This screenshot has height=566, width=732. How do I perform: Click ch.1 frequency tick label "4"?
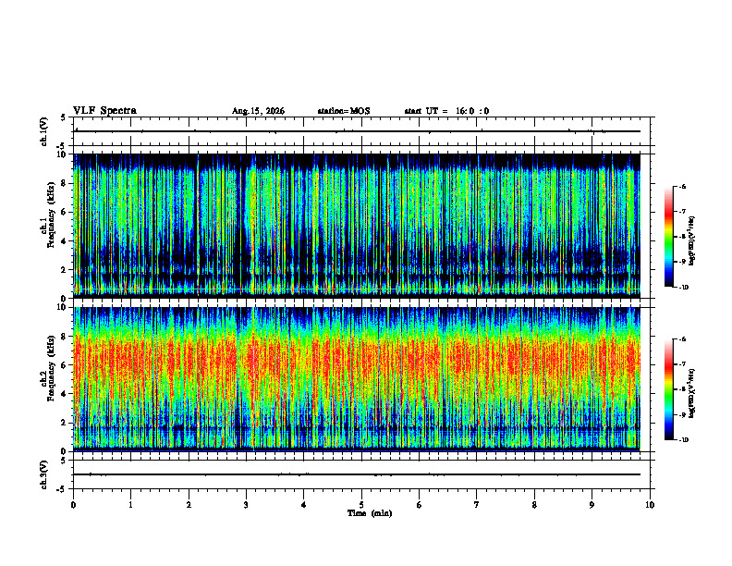(x=66, y=241)
